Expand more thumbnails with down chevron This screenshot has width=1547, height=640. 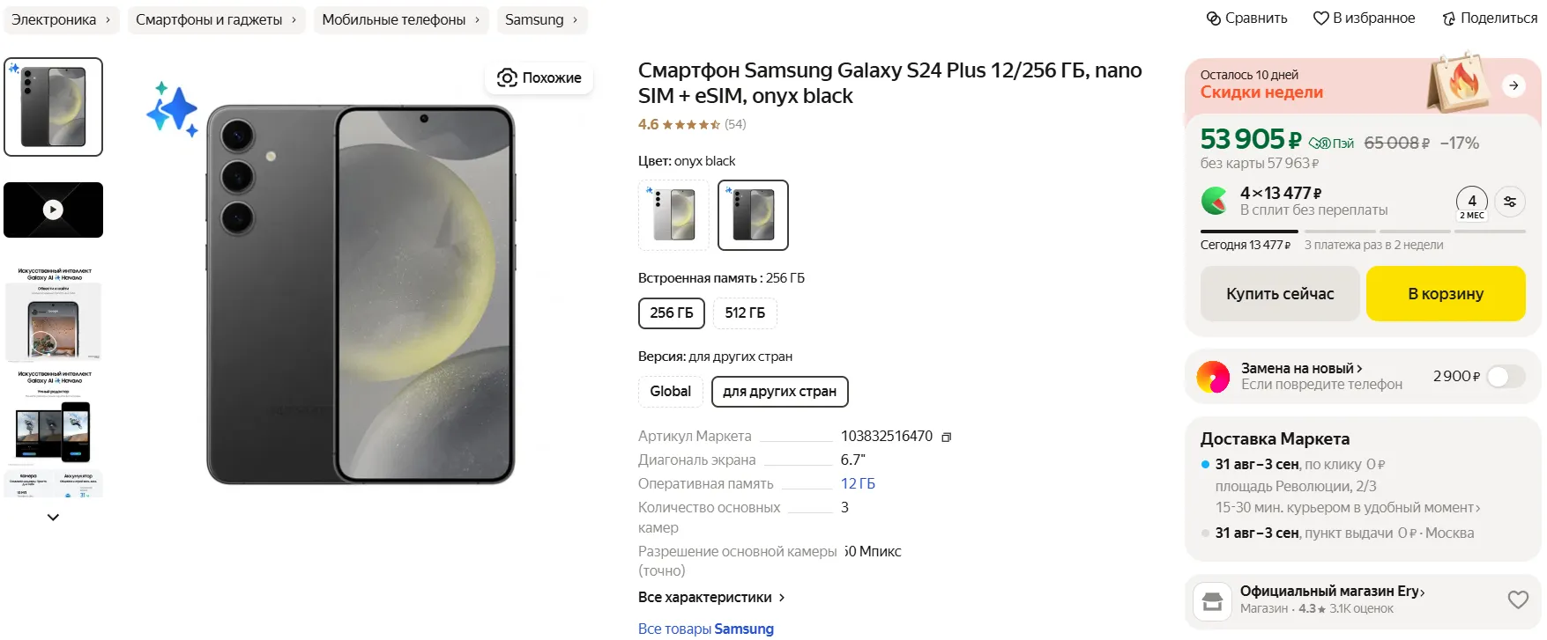[53, 518]
